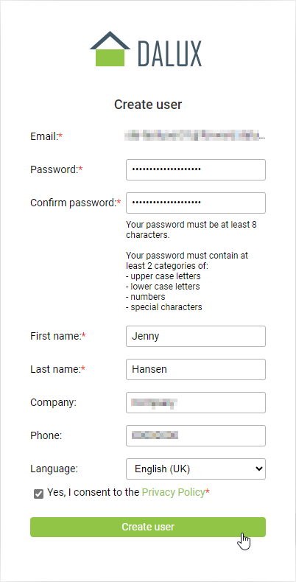296x582 pixels.
Task: Tick the Privacy Policy consent checkbox
Action: tap(38, 494)
